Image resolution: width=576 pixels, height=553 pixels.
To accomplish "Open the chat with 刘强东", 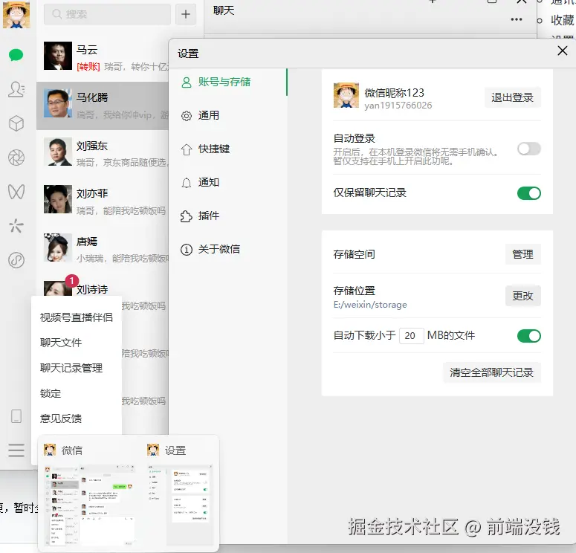I will click(x=103, y=153).
